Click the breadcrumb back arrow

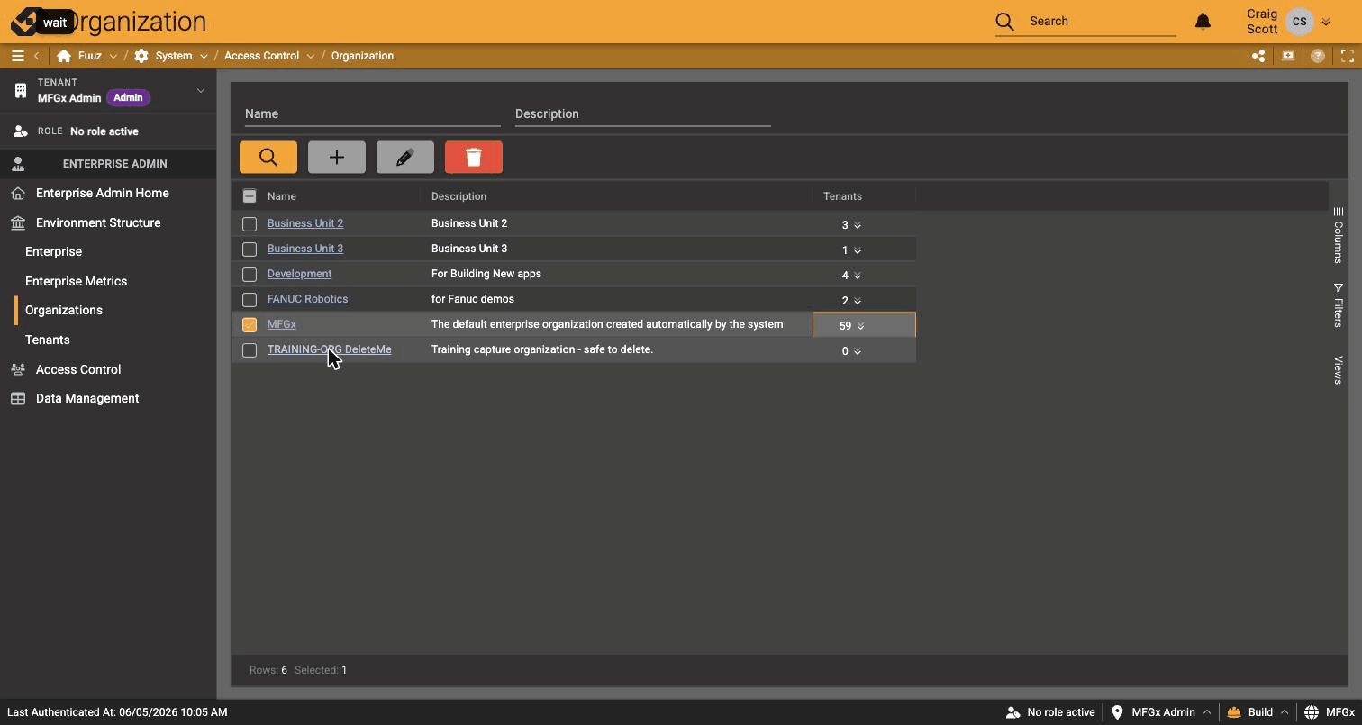37,56
